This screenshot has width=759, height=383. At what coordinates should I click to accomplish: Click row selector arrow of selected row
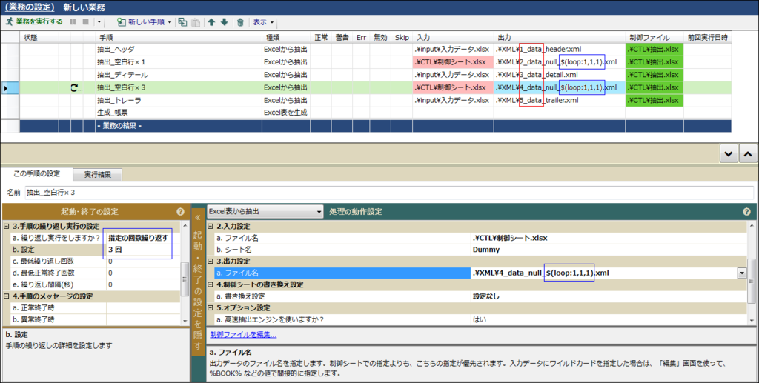click(6, 88)
